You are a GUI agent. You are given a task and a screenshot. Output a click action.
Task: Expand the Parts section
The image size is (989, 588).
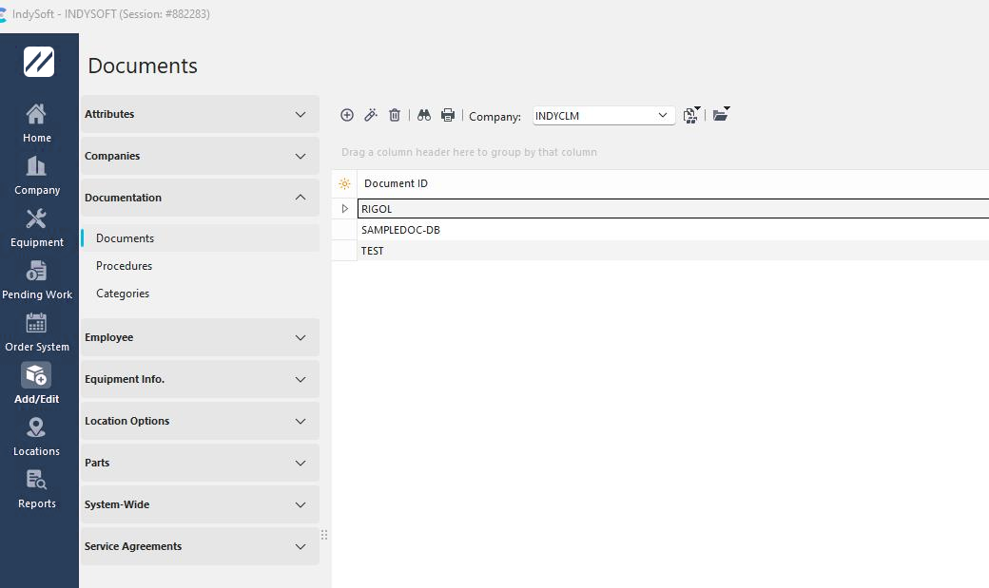[200, 463]
